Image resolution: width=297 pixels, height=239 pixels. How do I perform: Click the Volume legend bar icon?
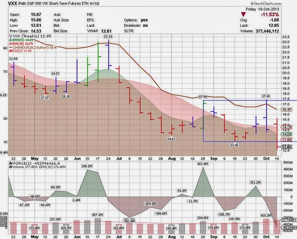pyautogui.click(x=11, y=167)
